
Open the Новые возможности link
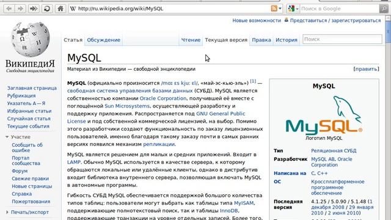257,20
